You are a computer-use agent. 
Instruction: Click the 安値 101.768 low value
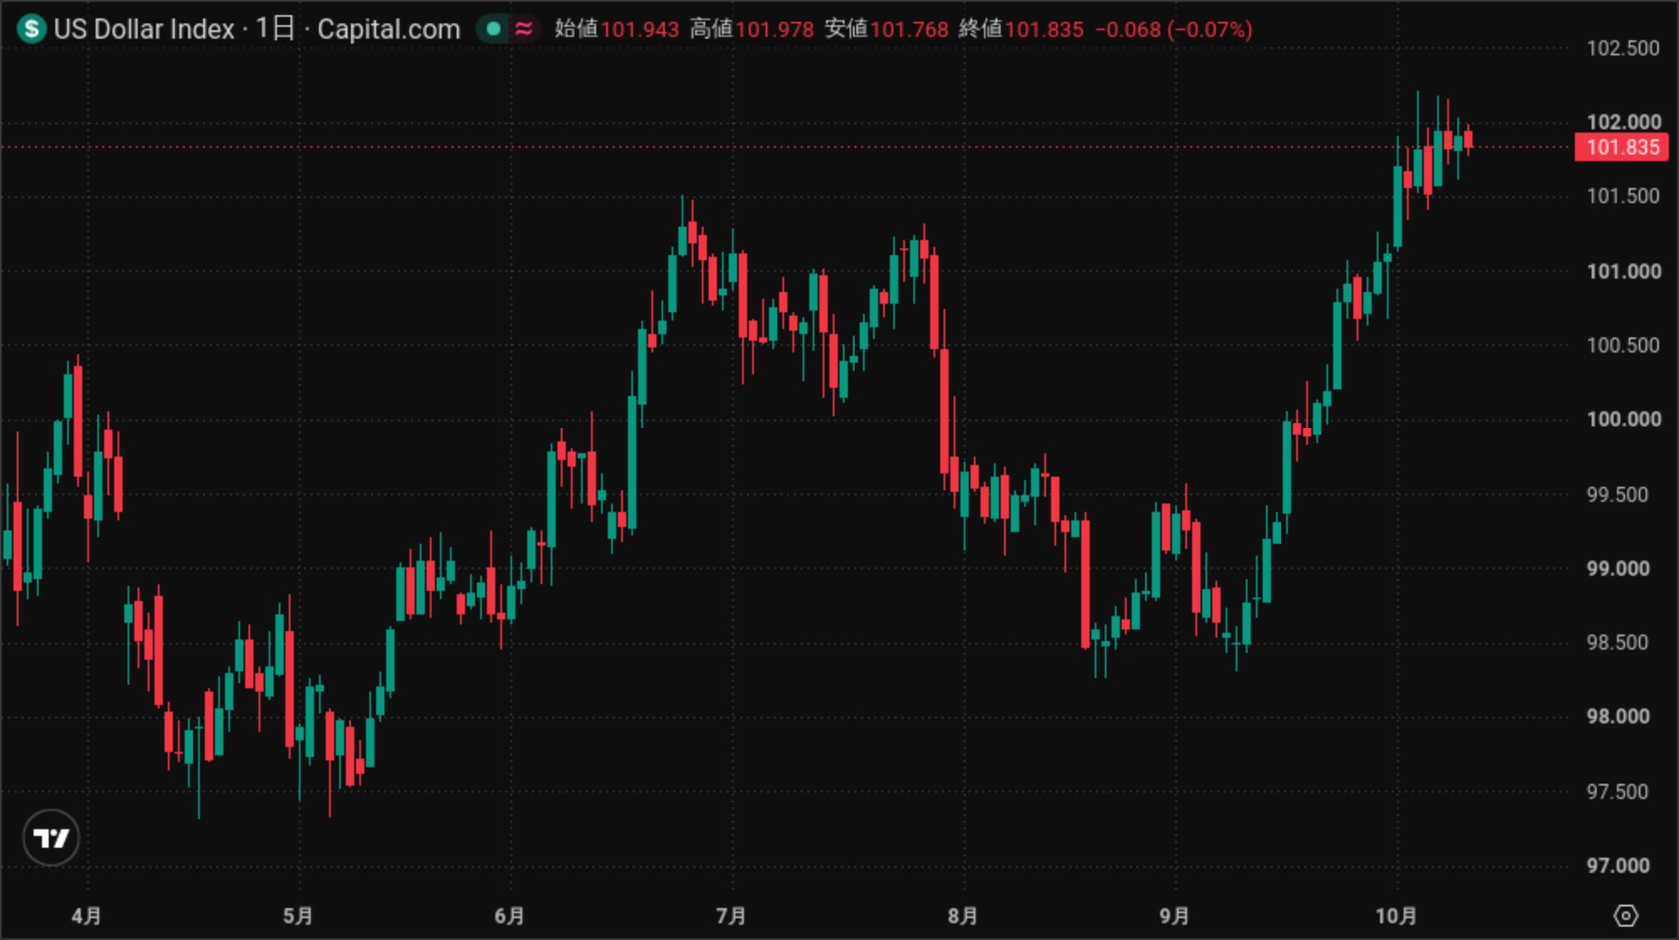[887, 29]
